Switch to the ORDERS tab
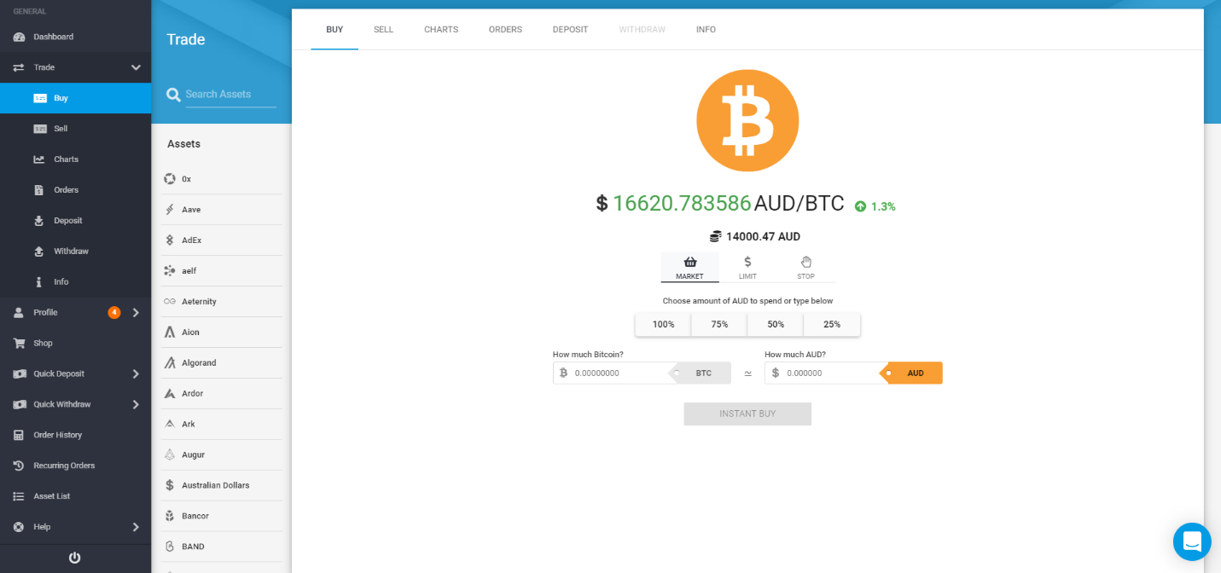1221x573 pixels. (x=505, y=30)
